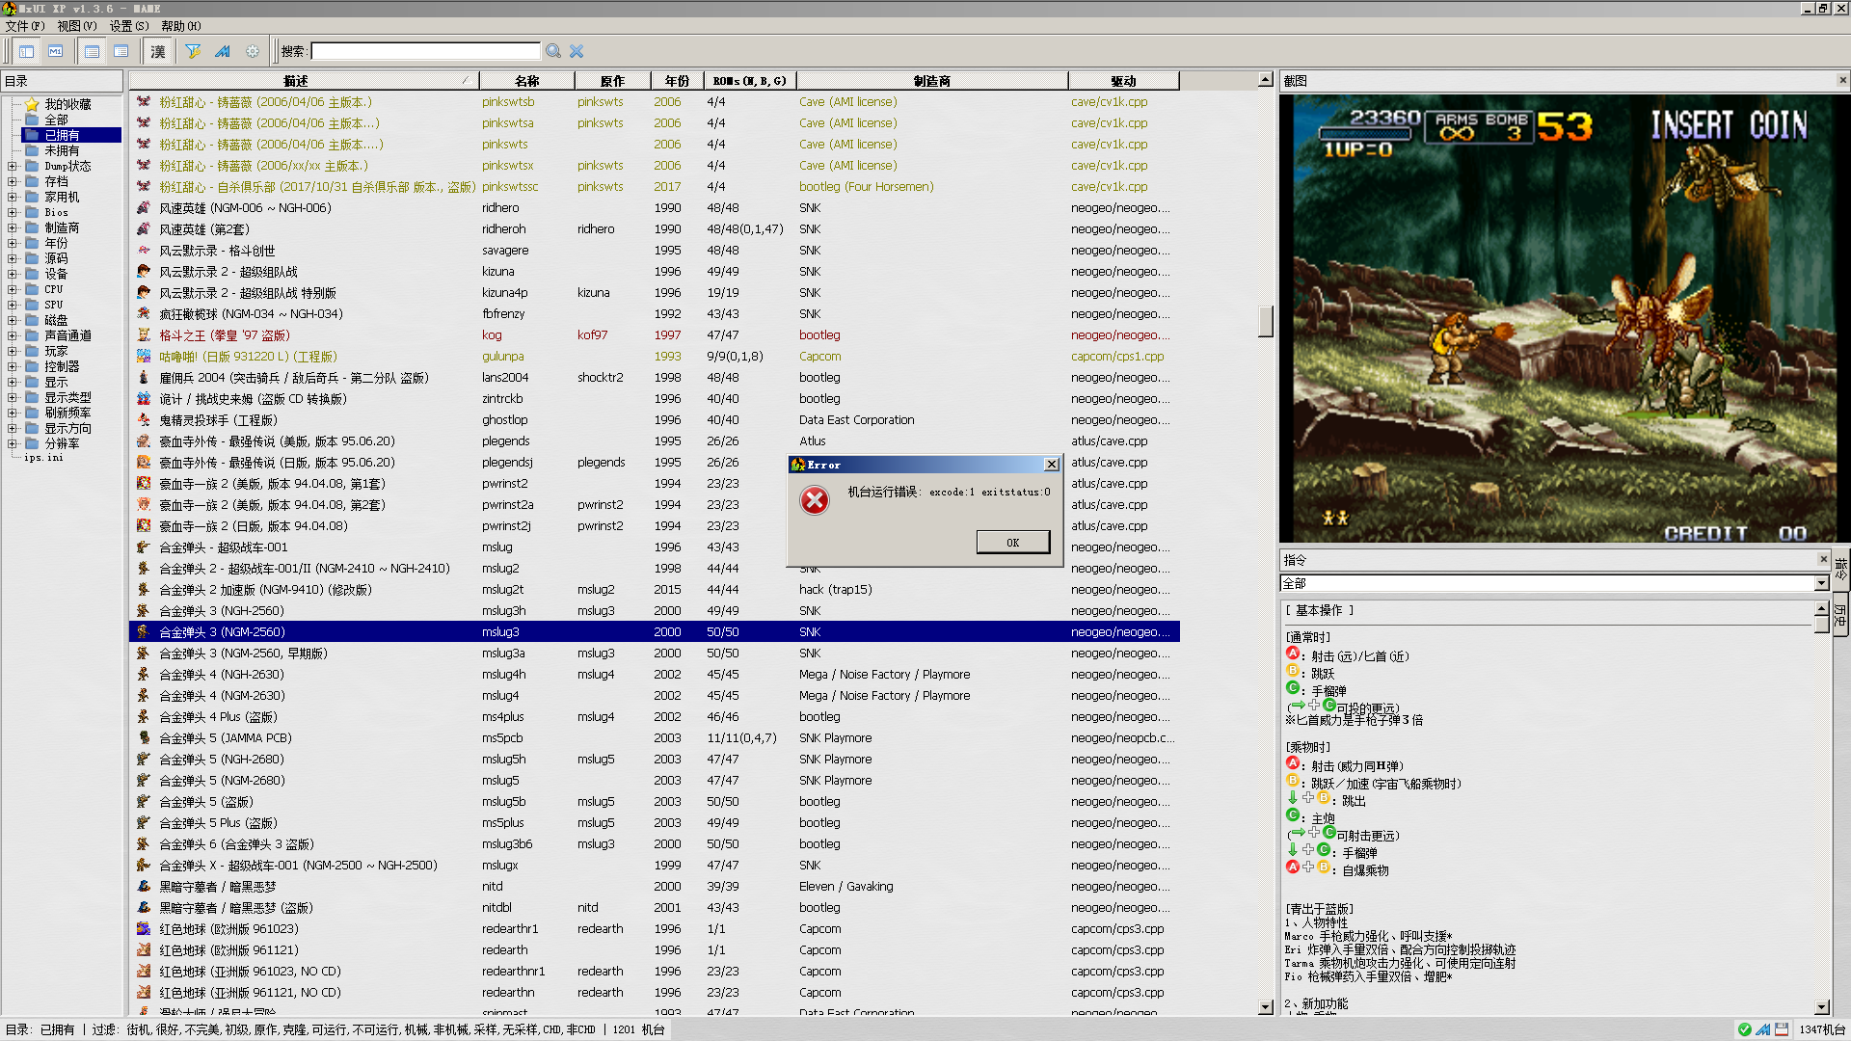The width and height of the screenshot is (1851, 1041).
Task: Click command panel scroll down arrow
Action: (1821, 1007)
